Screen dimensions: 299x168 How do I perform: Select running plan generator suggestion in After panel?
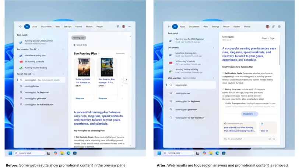point(191,110)
